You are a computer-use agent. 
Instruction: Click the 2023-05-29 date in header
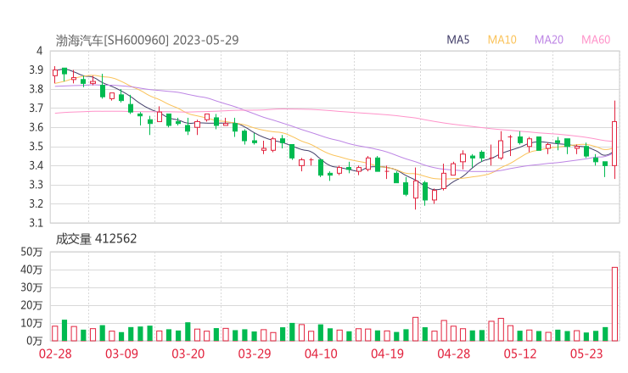(207, 40)
